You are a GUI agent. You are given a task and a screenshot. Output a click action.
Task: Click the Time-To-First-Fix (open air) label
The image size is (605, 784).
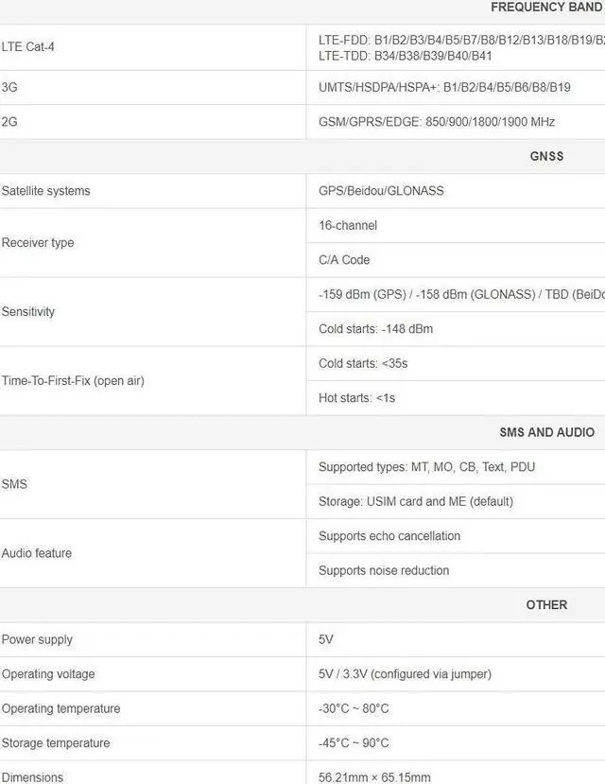tap(73, 381)
